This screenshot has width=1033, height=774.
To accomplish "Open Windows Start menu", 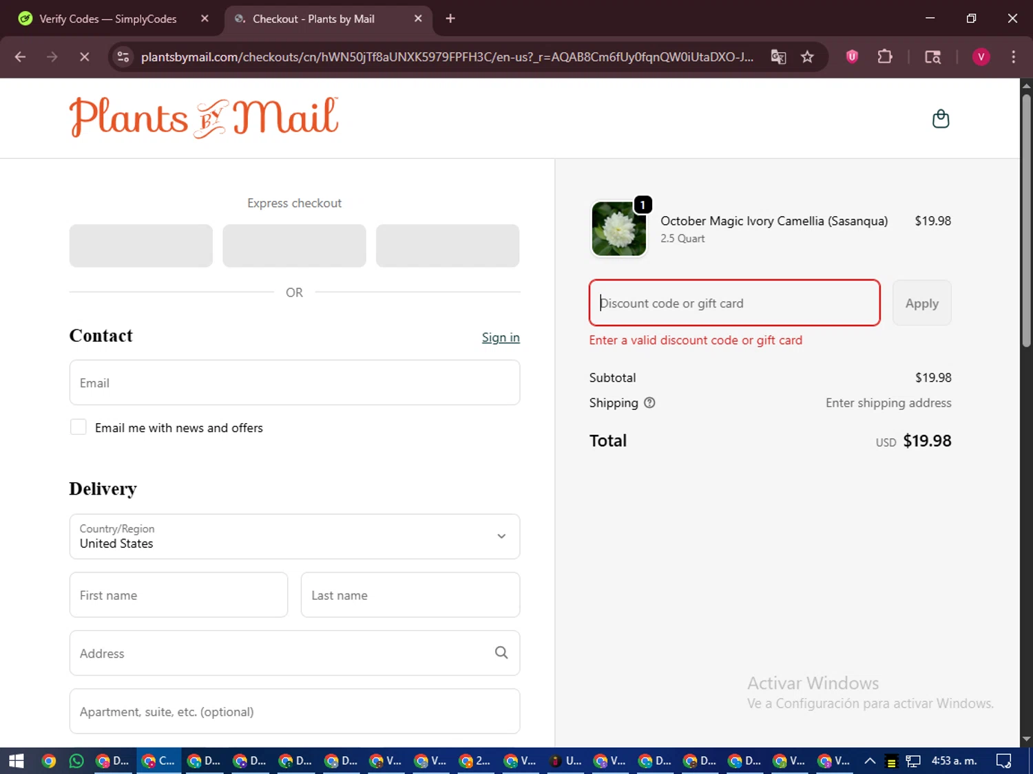I will pyautogui.click(x=16, y=761).
